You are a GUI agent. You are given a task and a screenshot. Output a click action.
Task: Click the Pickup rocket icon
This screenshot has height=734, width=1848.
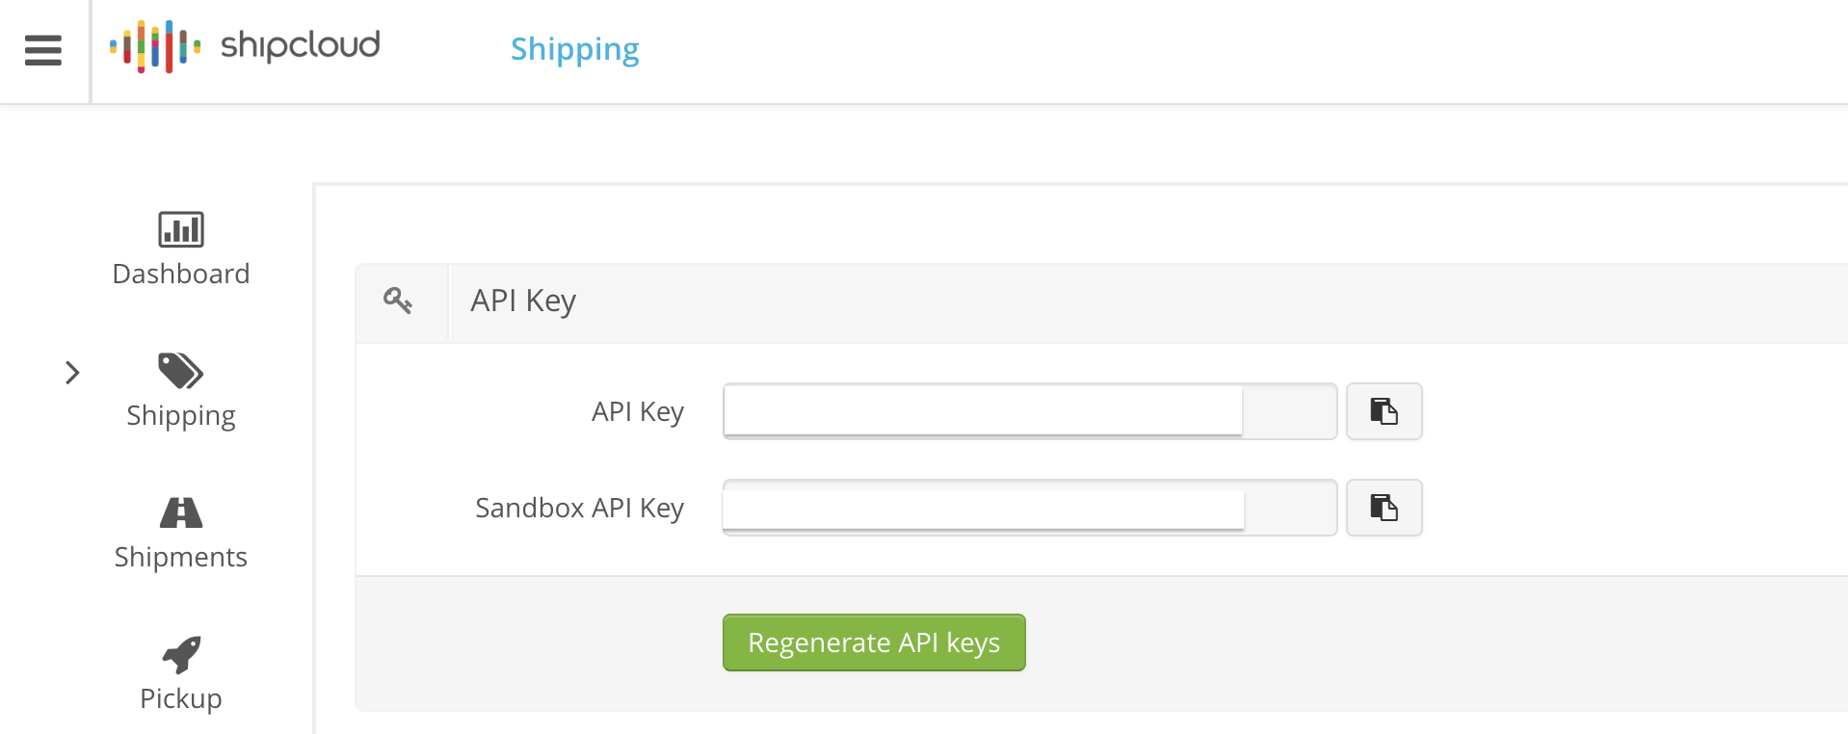[x=181, y=654]
